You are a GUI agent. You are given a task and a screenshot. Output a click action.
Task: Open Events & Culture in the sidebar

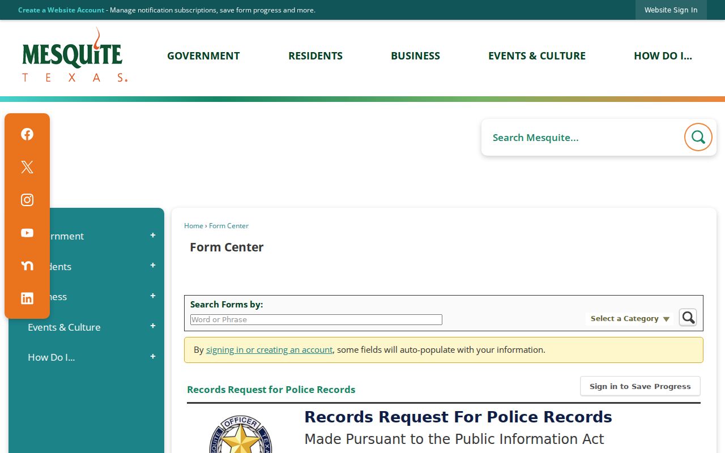click(64, 327)
